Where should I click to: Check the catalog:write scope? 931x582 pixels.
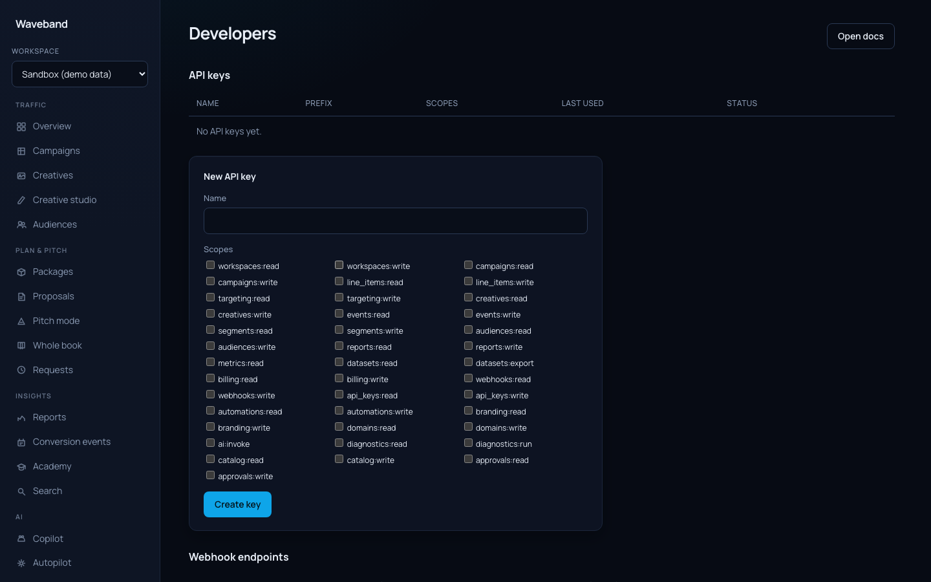pos(339,459)
